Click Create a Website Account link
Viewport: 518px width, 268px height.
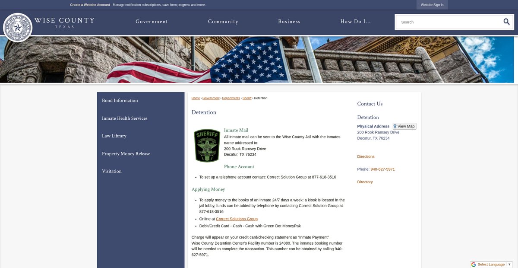(90, 5)
